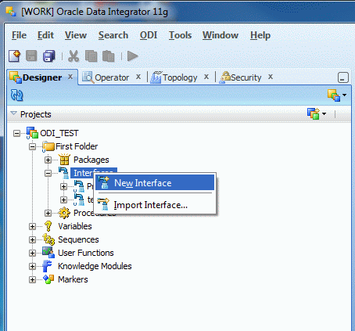Image resolution: width=355 pixels, height=331 pixels.
Task: Click the Save toolbar icon
Action: click(x=31, y=56)
